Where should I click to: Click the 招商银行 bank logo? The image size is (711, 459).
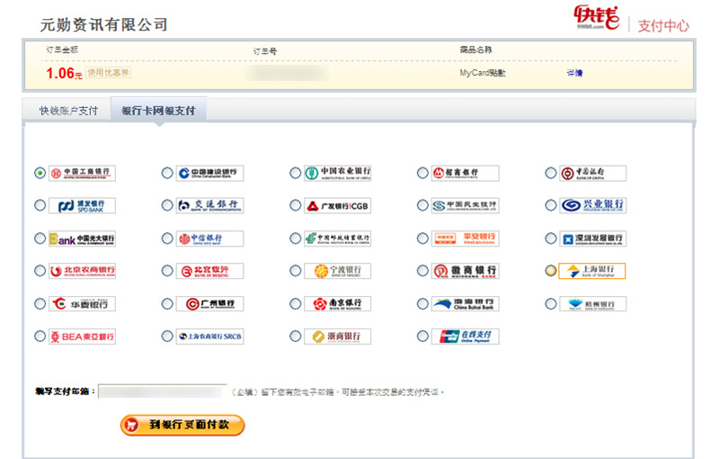pos(466,173)
